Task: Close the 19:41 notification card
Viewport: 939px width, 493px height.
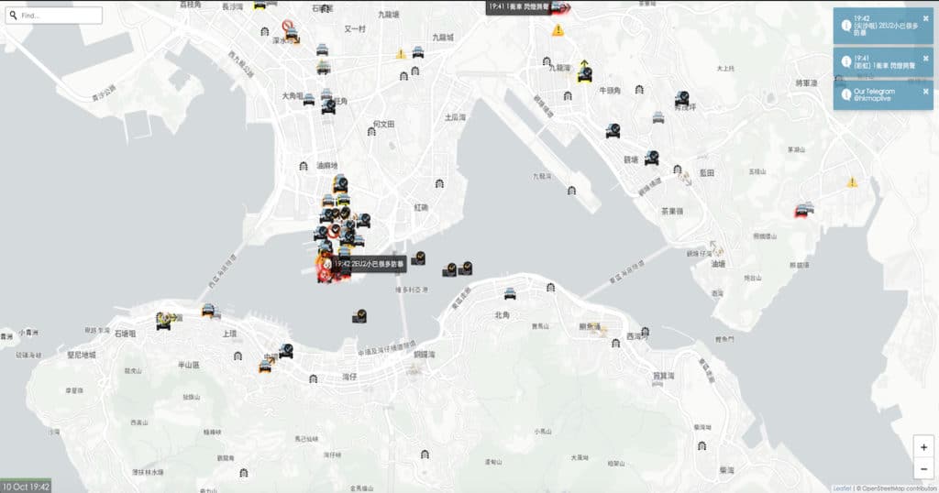Action: (x=925, y=57)
